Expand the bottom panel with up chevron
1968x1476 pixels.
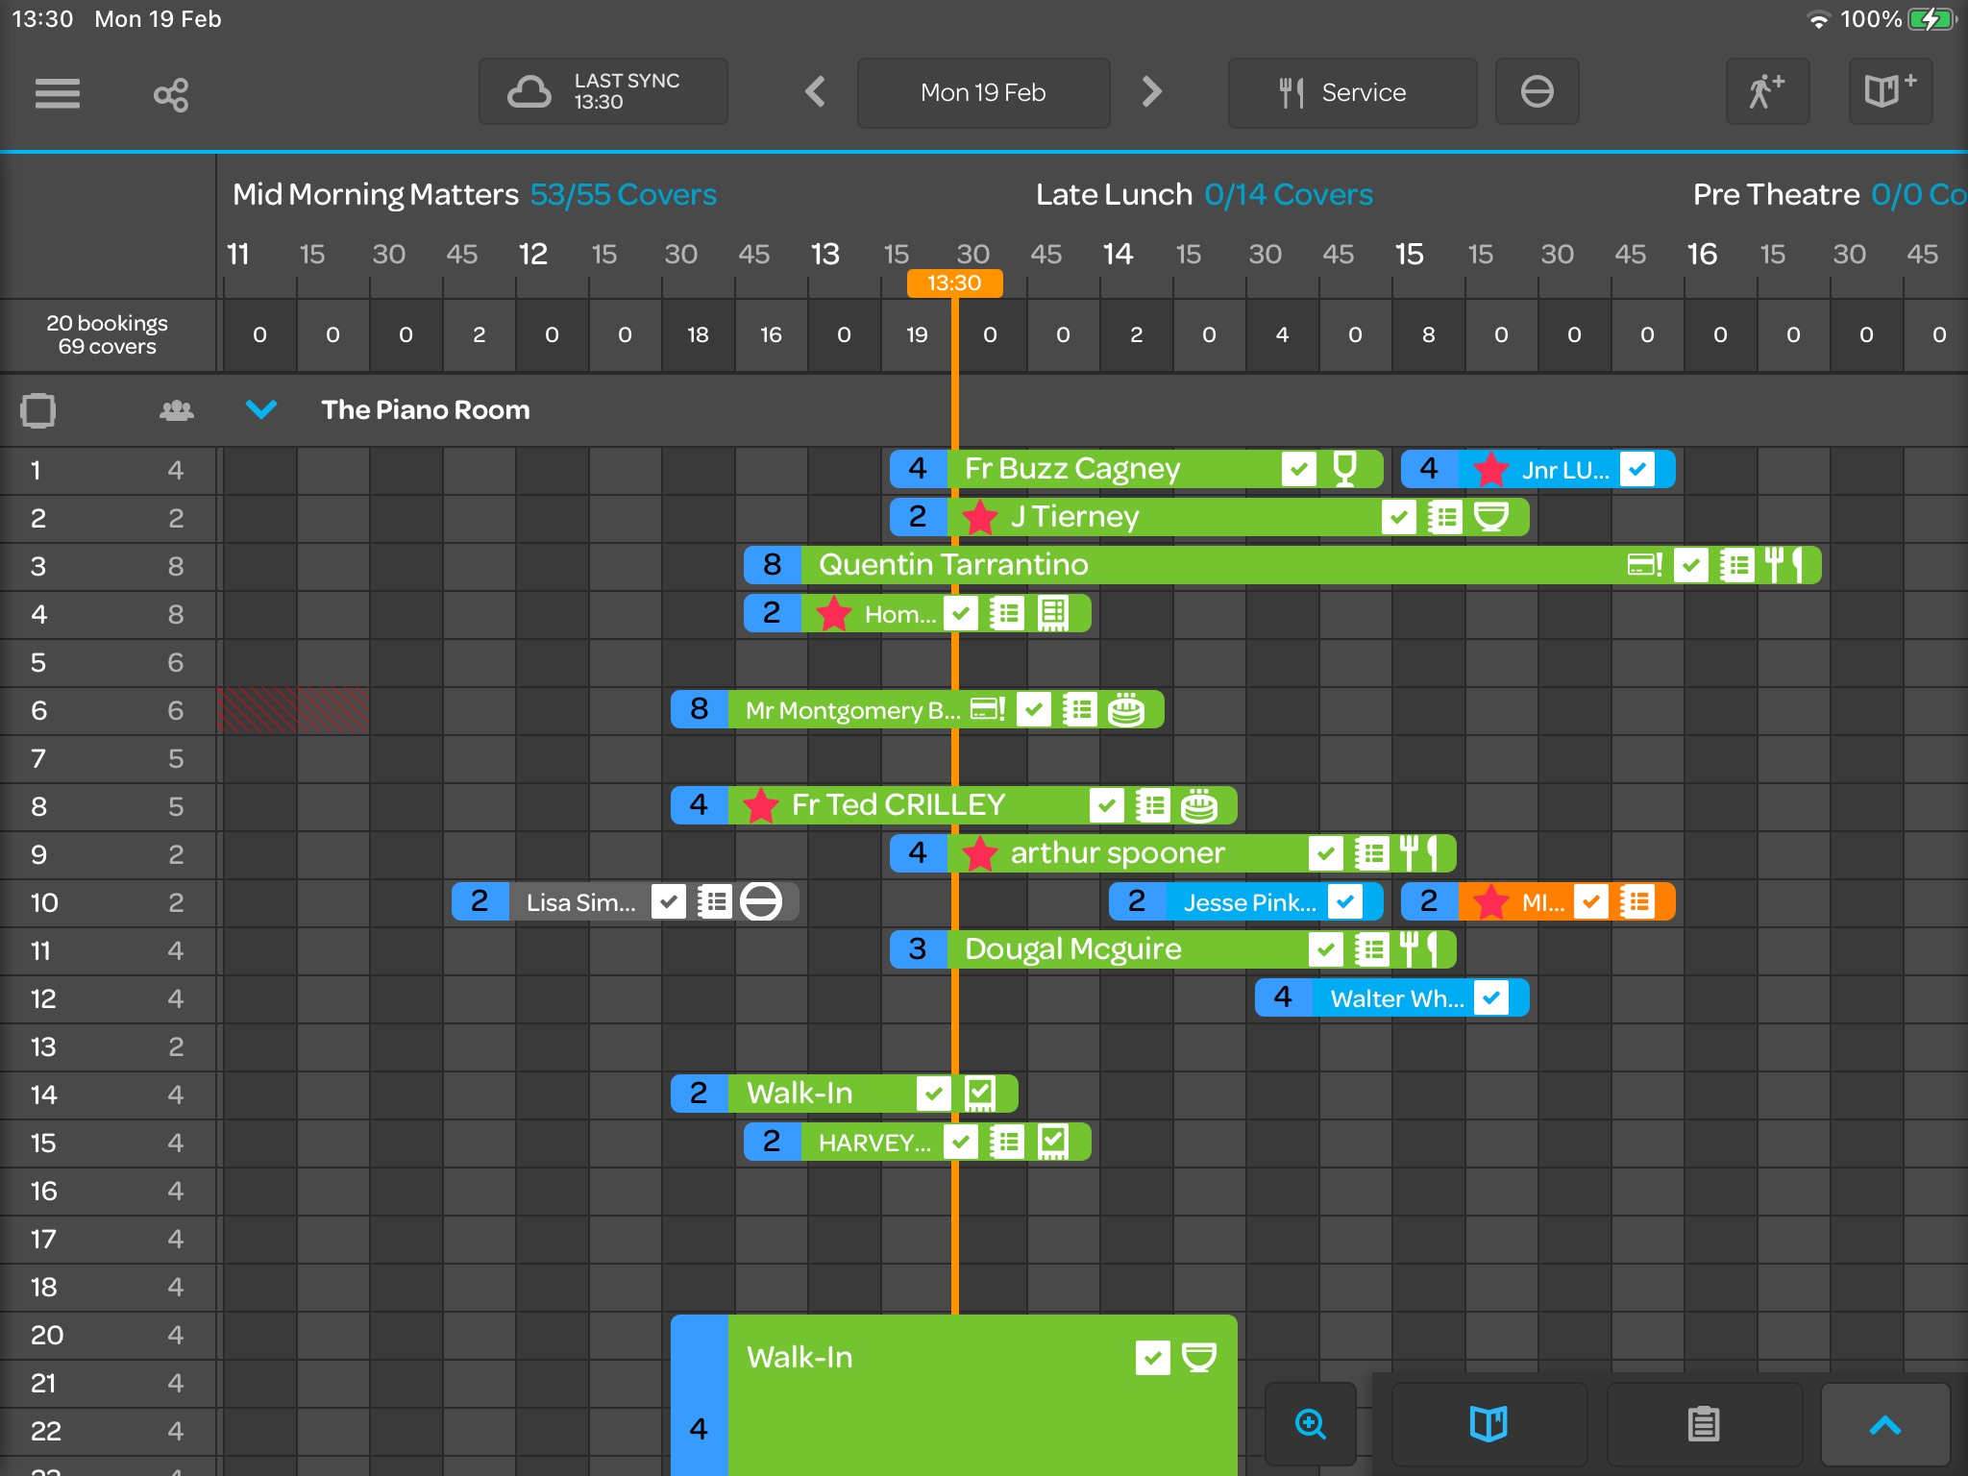pyautogui.click(x=1884, y=1425)
